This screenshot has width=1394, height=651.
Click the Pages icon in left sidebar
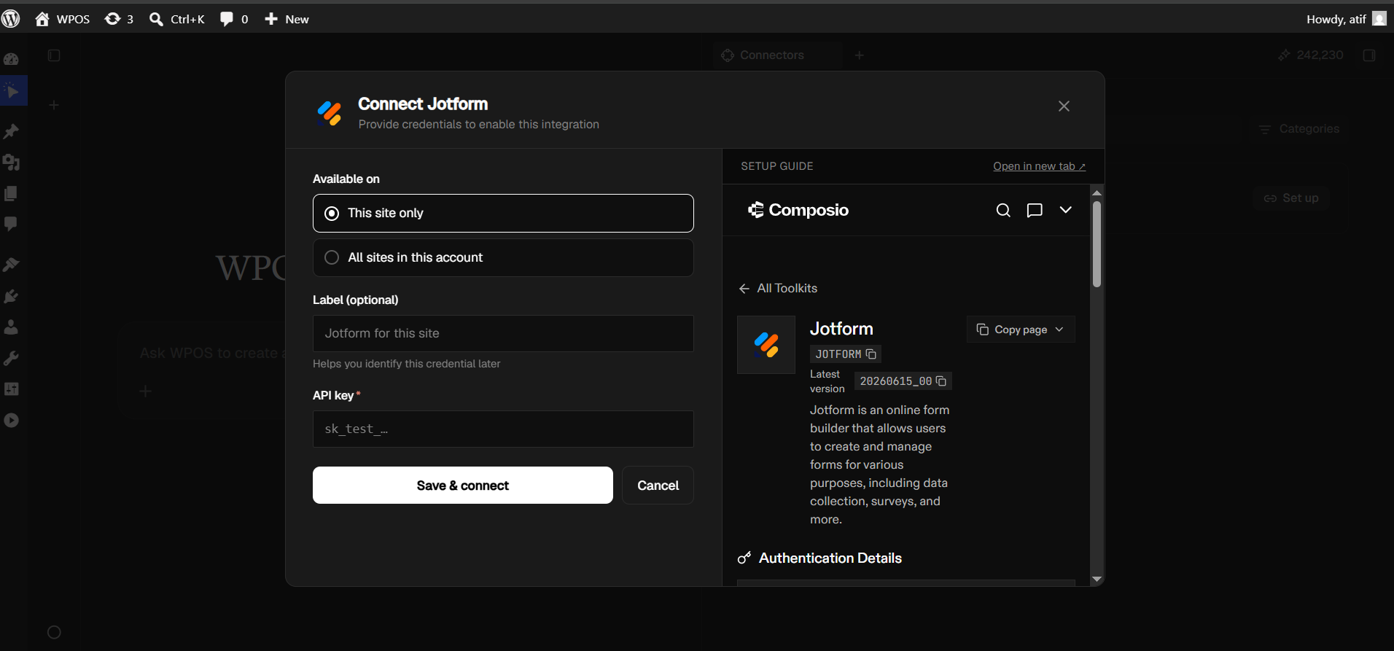pos(11,193)
